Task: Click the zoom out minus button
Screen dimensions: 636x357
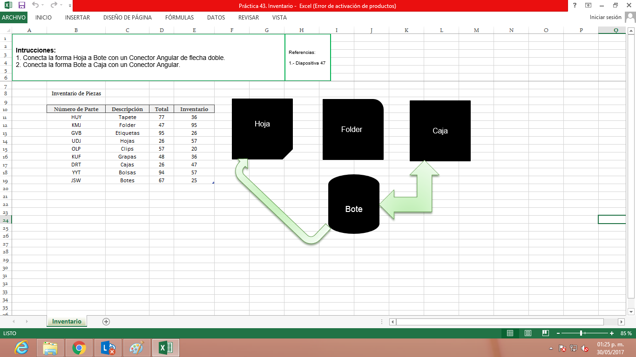Action: (x=558, y=333)
